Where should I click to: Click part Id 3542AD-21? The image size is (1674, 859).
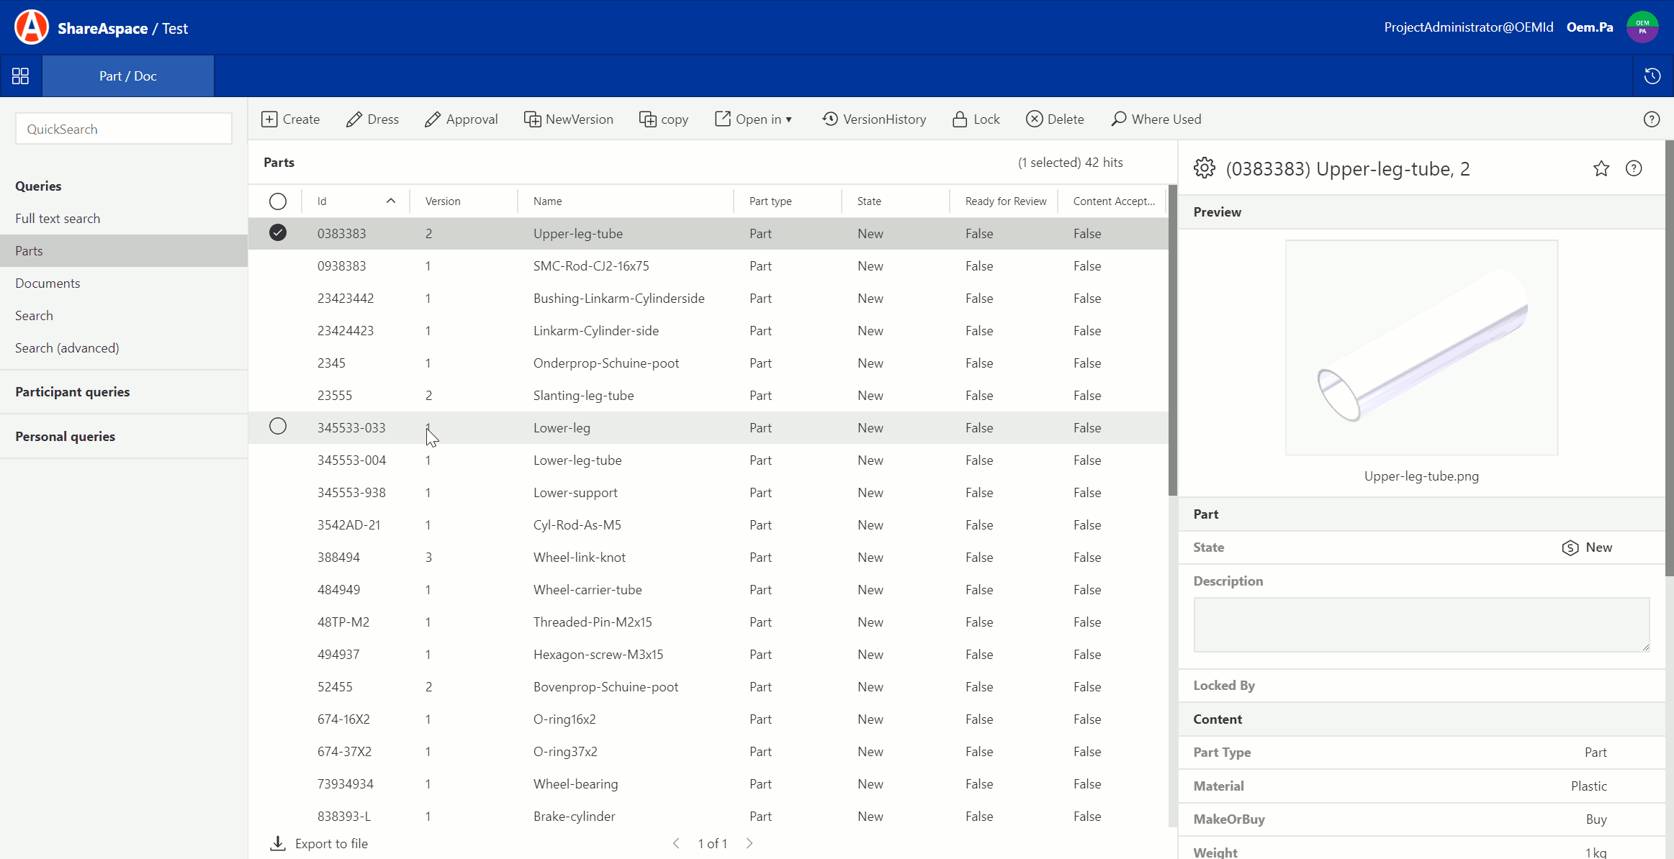click(348, 524)
